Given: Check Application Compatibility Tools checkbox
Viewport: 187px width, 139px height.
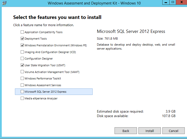Looking at the screenshot, I should (22, 32).
